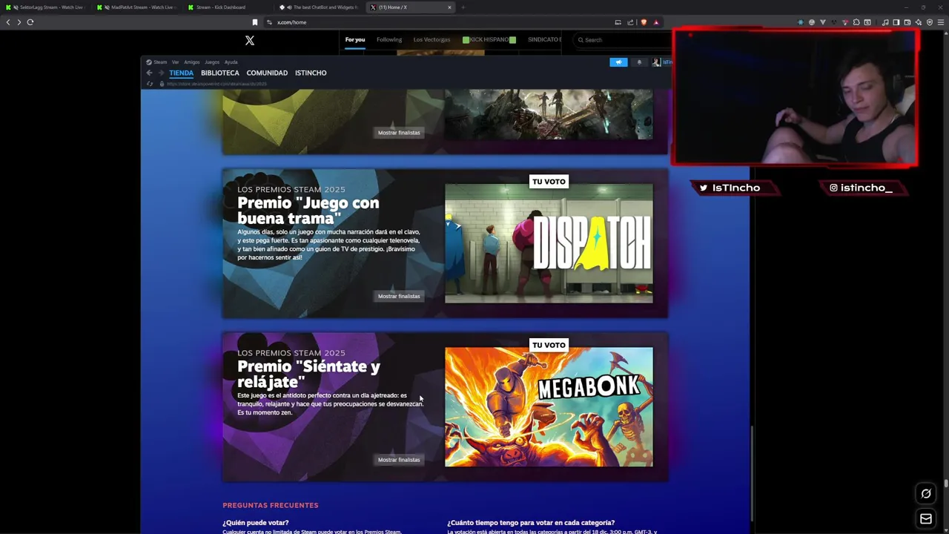Screen dimensions: 949x534
Task: Click the blue Steam announcements megaphone button
Action: [x=618, y=62]
